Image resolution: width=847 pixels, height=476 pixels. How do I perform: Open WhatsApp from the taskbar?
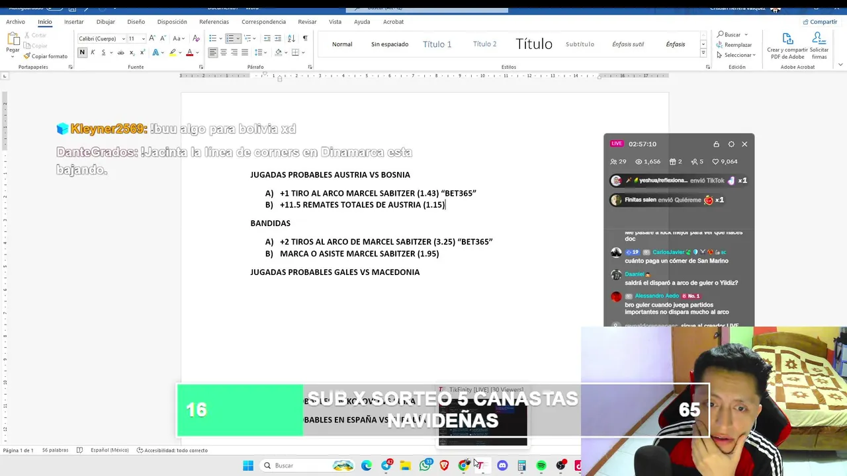pyautogui.click(x=425, y=465)
